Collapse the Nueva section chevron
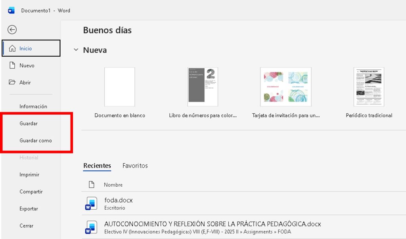Screen dimensions: 406x239 click(x=75, y=50)
